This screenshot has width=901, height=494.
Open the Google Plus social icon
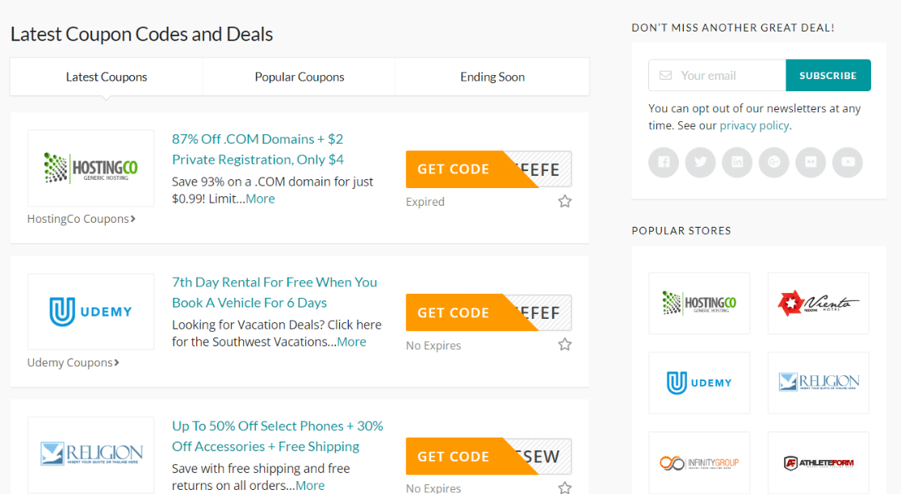(x=774, y=162)
